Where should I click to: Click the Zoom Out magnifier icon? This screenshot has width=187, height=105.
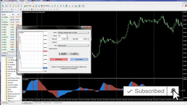64,6
